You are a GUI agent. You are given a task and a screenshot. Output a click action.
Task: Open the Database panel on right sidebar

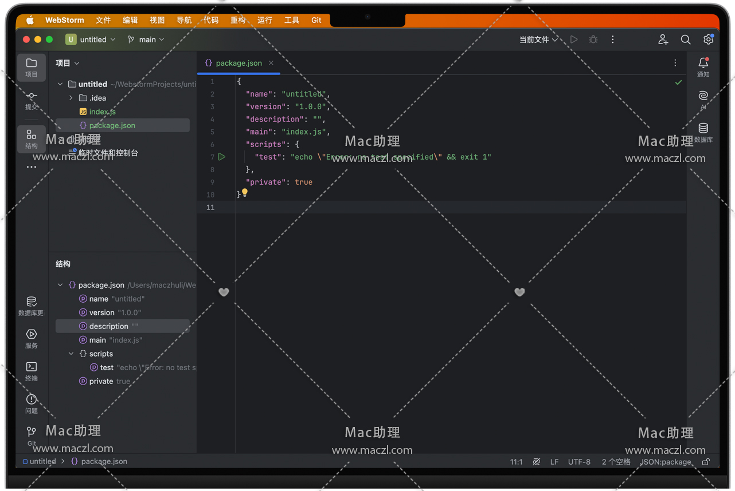click(x=703, y=132)
